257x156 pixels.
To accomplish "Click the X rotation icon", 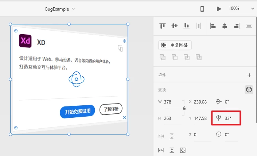I will pyautogui.click(x=219, y=102).
